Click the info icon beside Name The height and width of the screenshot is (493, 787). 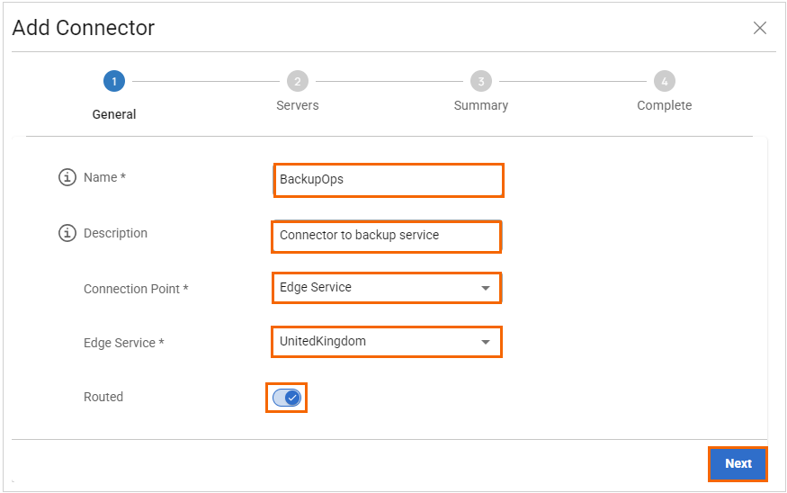pos(67,178)
